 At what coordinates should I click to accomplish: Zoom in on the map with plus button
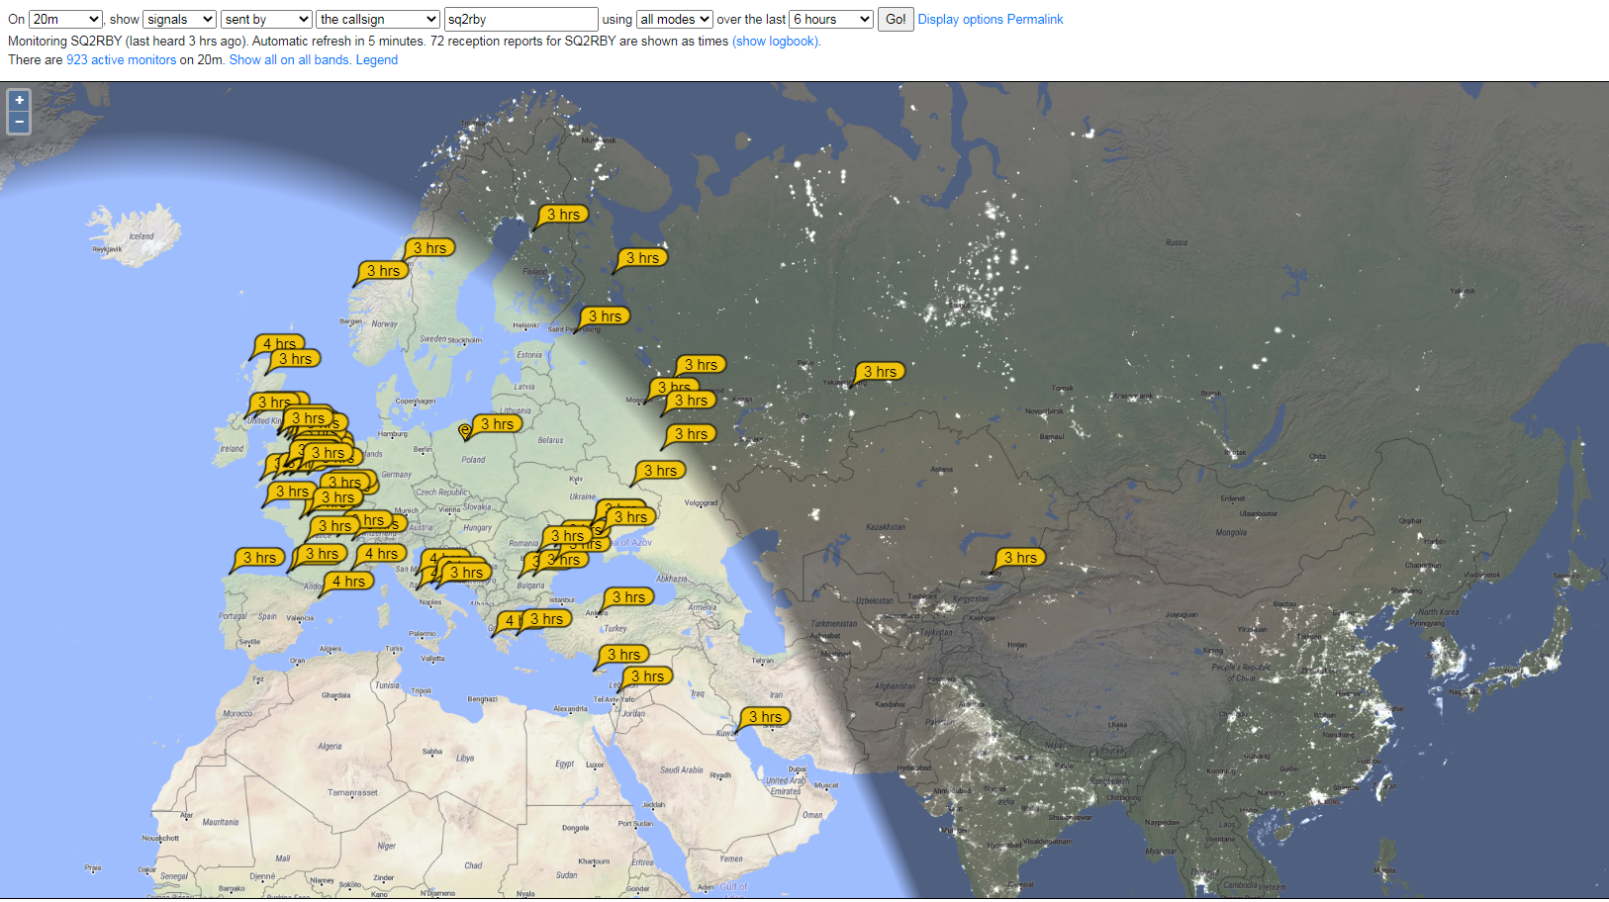click(x=19, y=100)
